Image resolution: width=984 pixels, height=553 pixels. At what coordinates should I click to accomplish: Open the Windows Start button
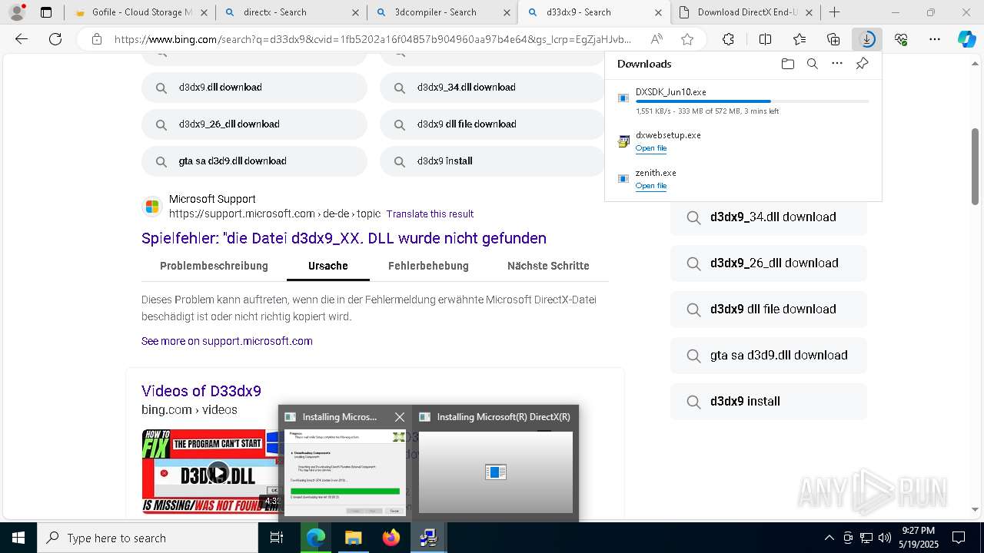[18, 538]
